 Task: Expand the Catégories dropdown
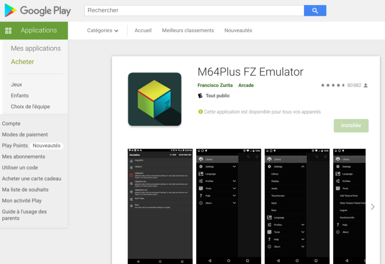pyautogui.click(x=103, y=30)
